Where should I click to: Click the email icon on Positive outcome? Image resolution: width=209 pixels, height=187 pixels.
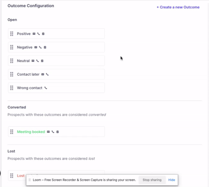(x=34, y=34)
